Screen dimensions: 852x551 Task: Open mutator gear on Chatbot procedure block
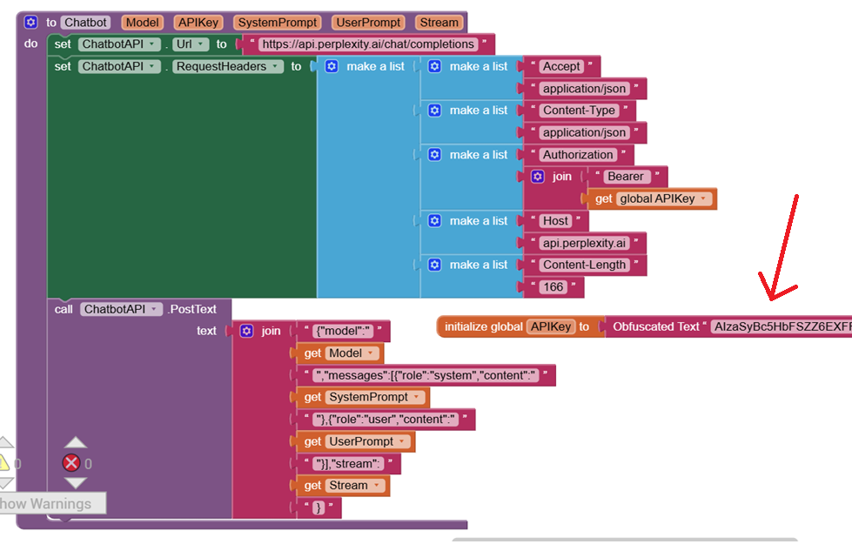click(x=31, y=23)
